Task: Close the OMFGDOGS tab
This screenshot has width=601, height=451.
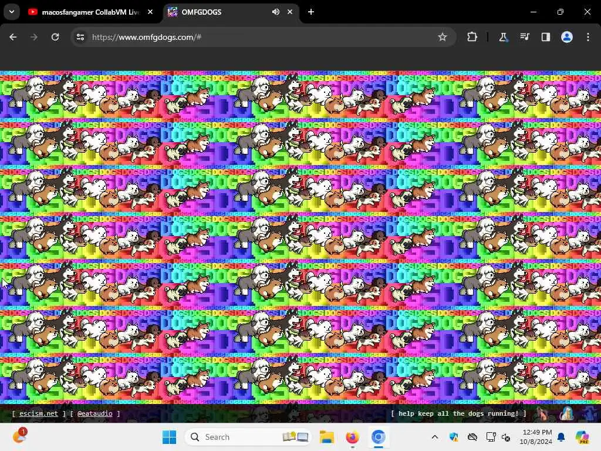Action: click(x=290, y=12)
